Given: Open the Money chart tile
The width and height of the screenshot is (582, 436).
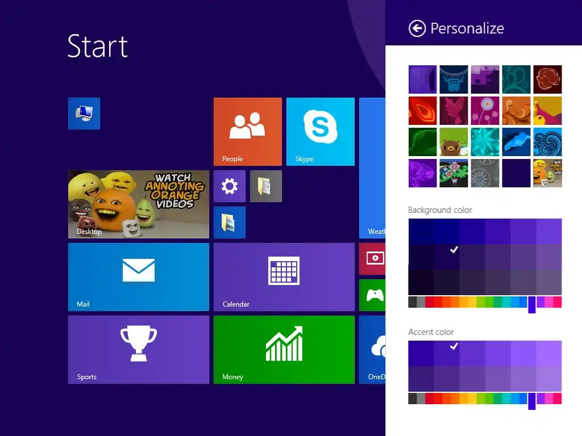Looking at the screenshot, I should click(284, 350).
